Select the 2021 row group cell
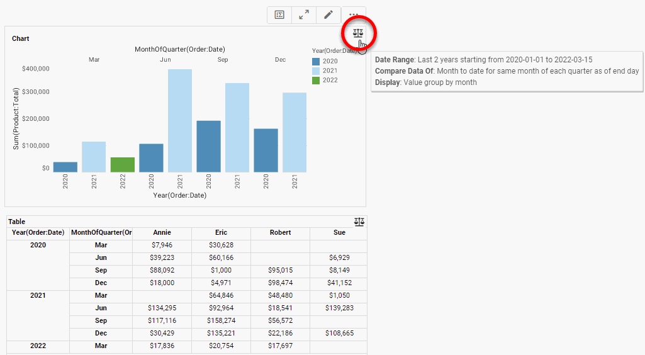This screenshot has height=355, width=645. (x=38, y=295)
